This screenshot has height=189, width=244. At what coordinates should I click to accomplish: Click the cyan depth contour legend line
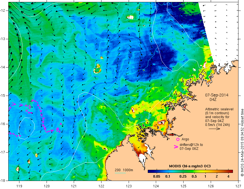tap(120, 173)
